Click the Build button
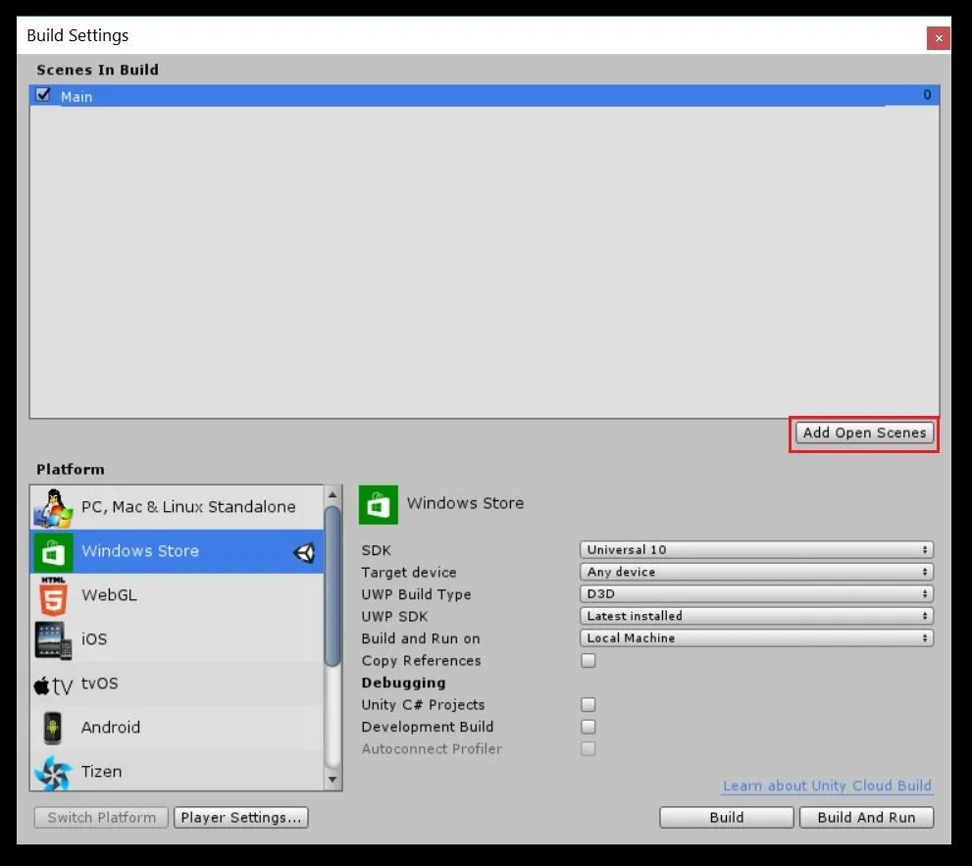 click(x=727, y=818)
